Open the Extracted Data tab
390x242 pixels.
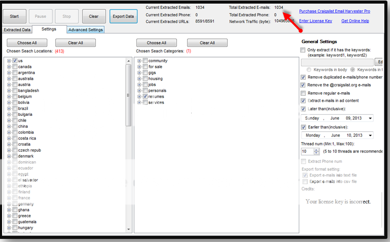pos(17,30)
